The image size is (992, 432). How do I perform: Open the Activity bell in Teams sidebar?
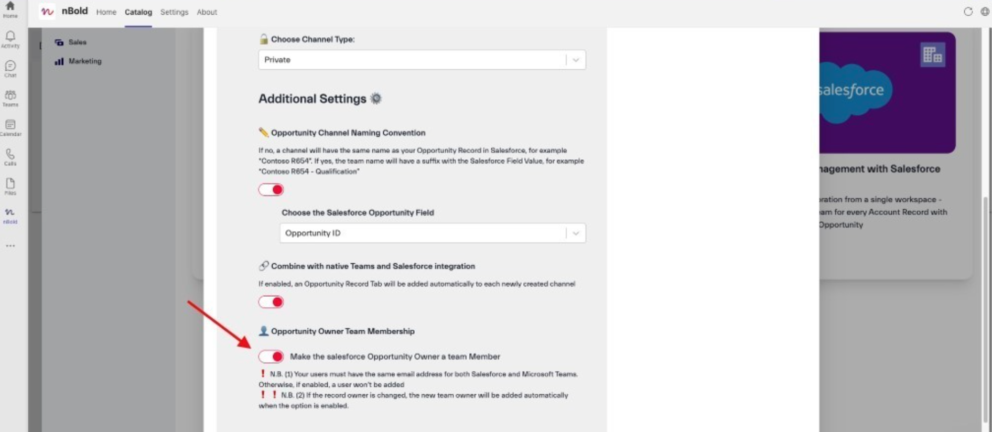pyautogui.click(x=10, y=39)
